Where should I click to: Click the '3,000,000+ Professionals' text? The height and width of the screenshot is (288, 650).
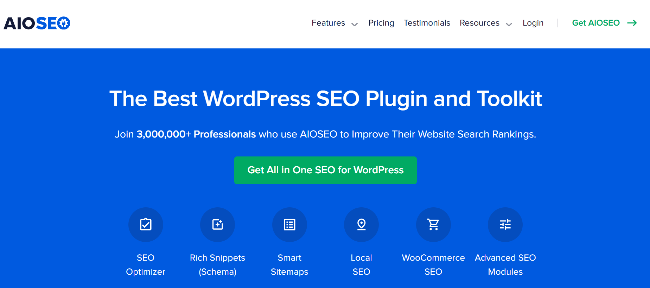point(196,134)
